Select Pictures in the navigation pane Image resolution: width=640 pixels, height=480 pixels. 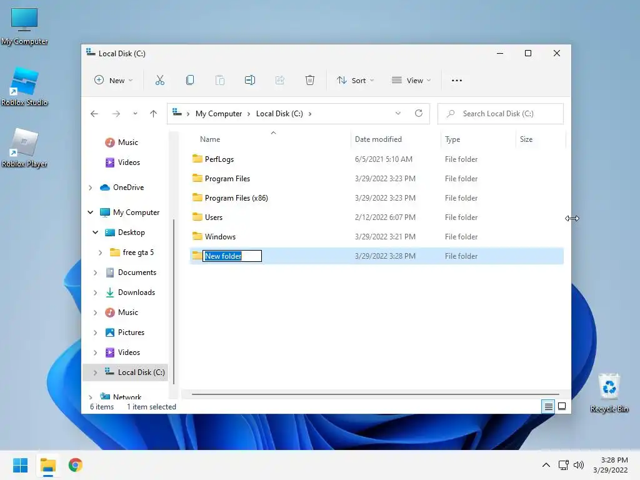pyautogui.click(x=131, y=332)
